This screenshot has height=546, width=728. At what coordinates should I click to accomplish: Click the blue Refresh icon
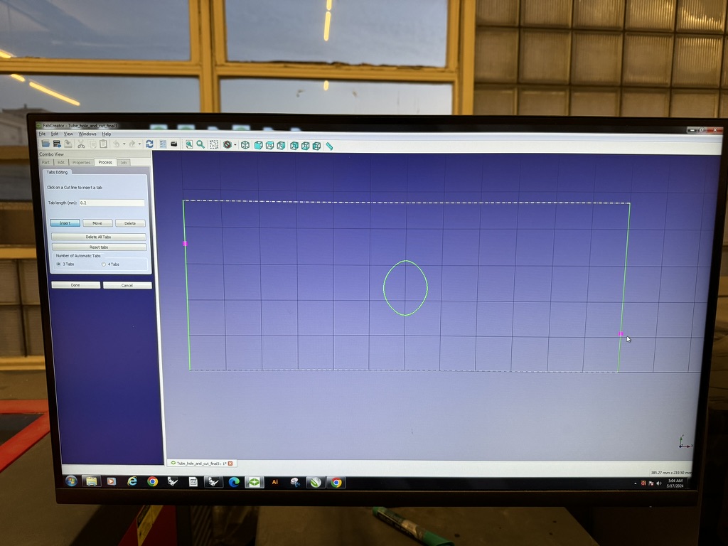(149, 144)
